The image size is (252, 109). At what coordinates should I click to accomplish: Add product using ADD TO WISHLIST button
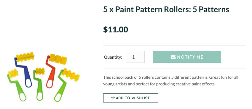pyautogui.click(x=130, y=98)
